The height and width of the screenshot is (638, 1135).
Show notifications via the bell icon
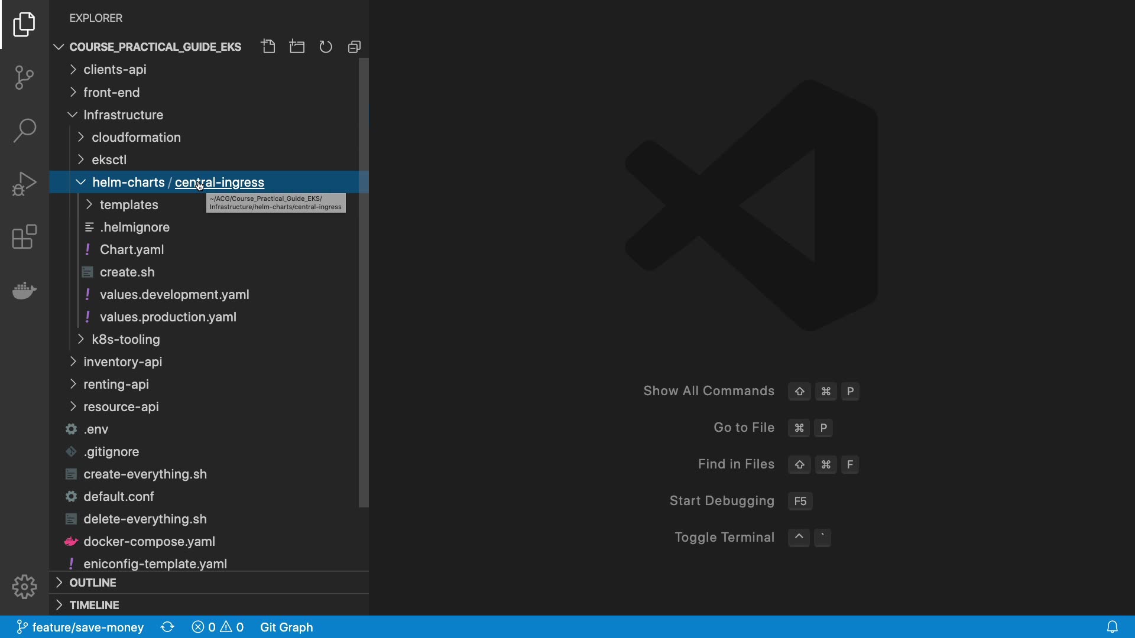click(x=1112, y=627)
